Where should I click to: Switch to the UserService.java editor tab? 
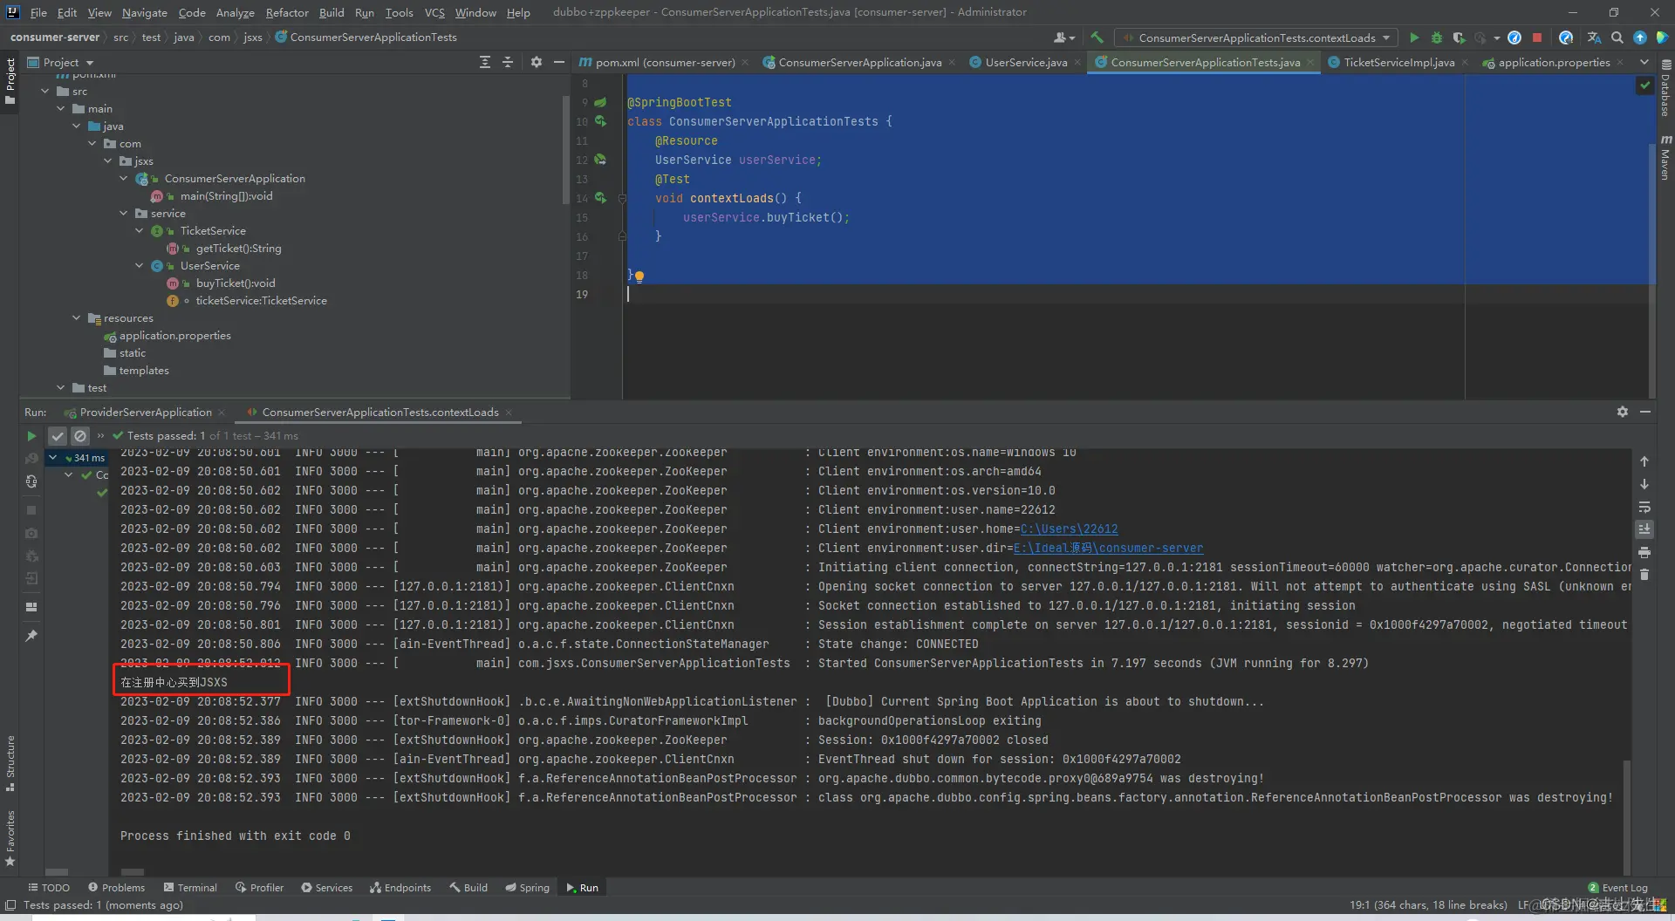pos(1026,62)
